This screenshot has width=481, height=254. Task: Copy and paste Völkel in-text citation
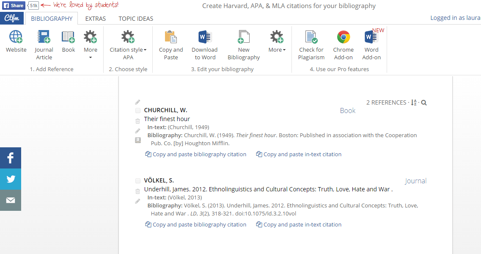299,225
